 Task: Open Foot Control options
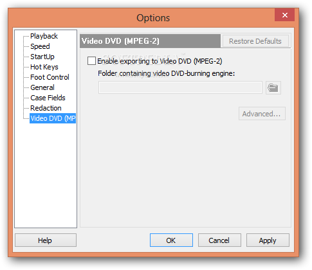[x=50, y=77]
